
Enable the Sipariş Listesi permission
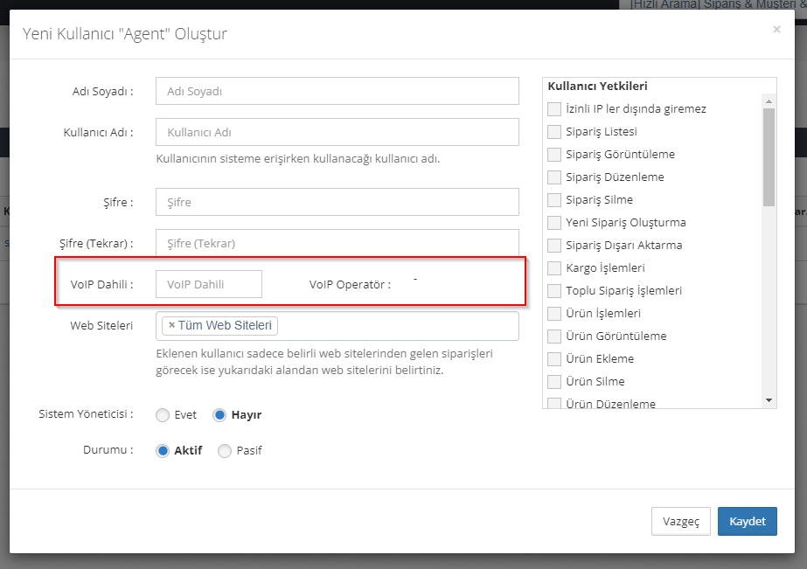coord(553,132)
